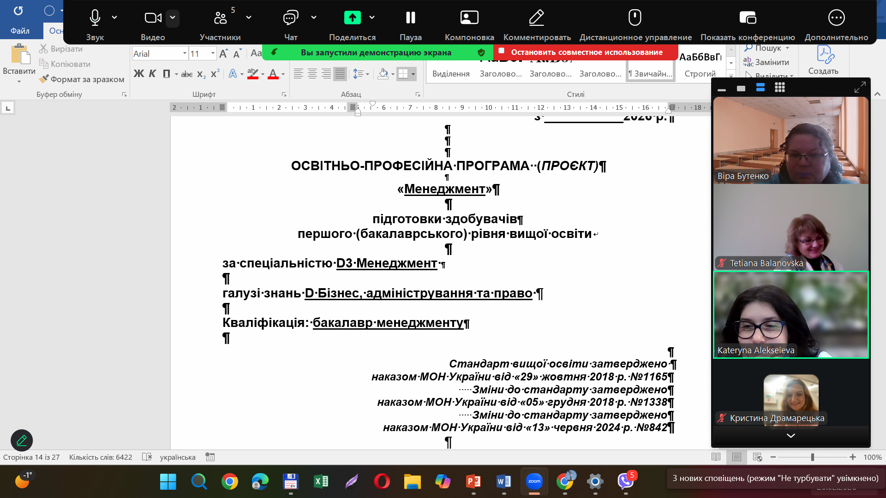Open Дистанционное управление mouse icon

click(x=635, y=18)
